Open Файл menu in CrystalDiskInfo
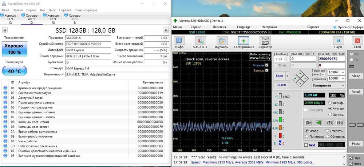Image resolution: width=364 pixels, height=167 pixels. (x=5, y=10)
